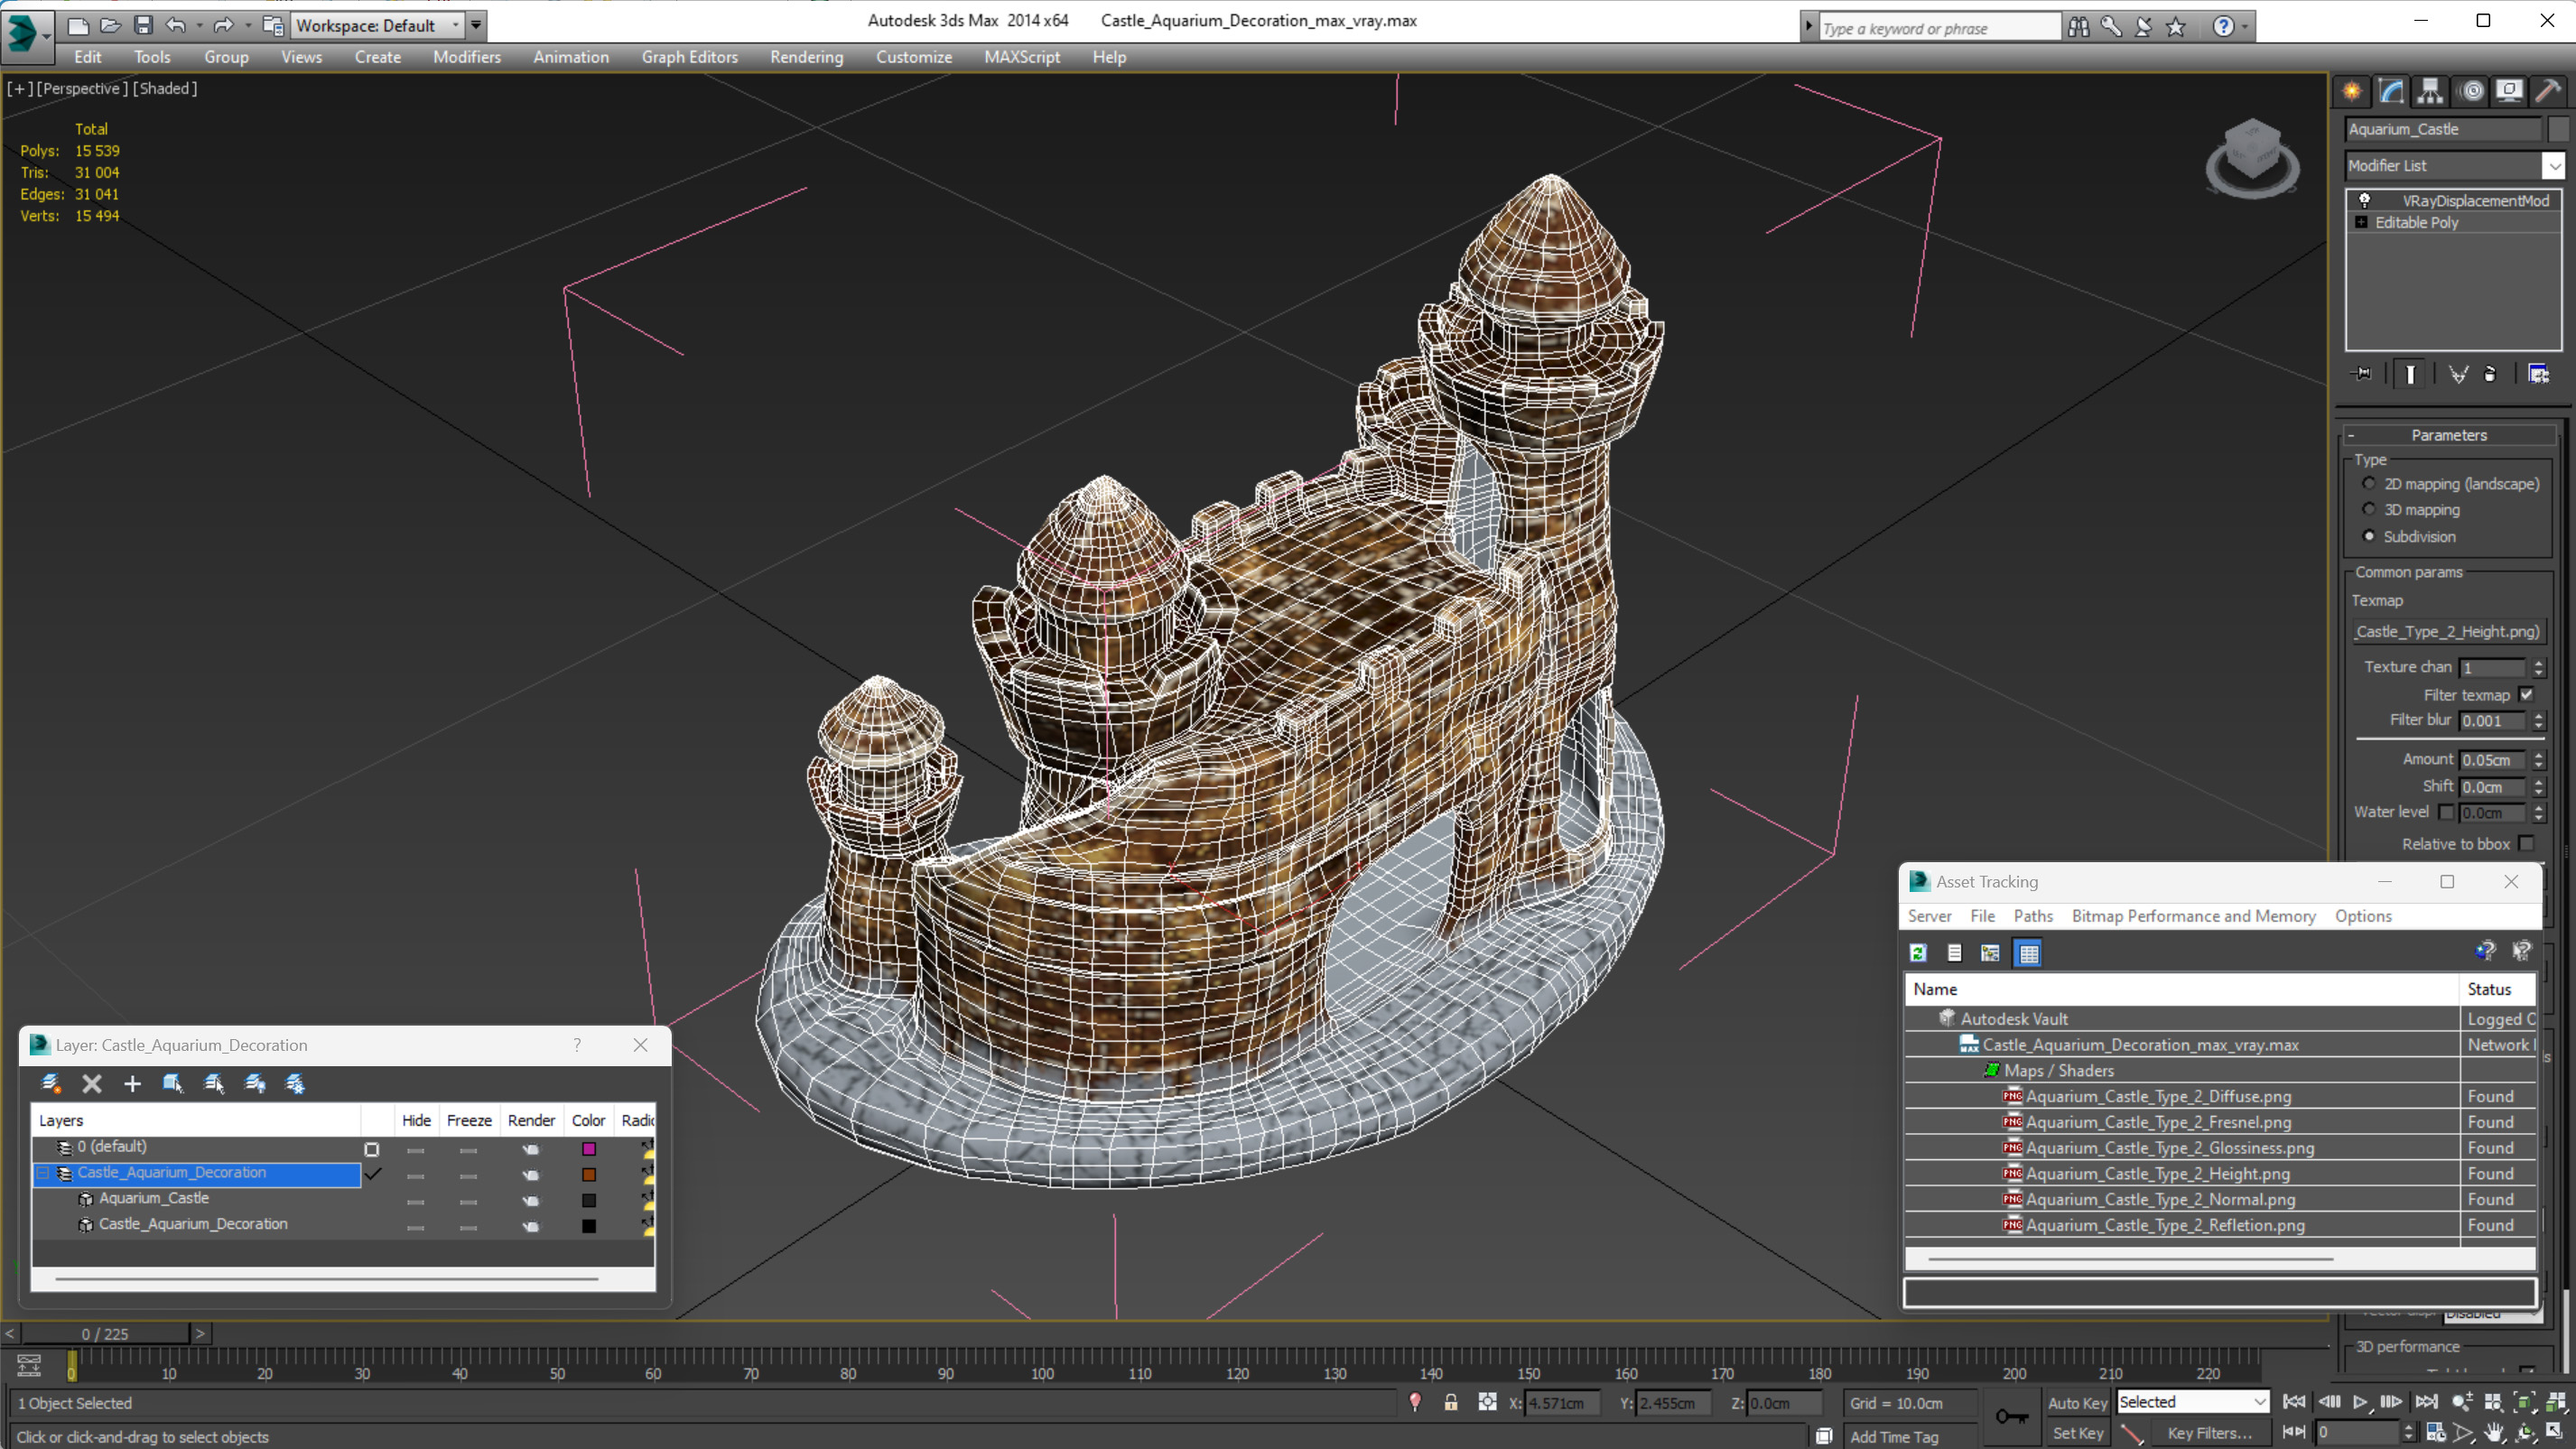
Task: Open the Workspace Default dropdown
Action: (x=455, y=26)
